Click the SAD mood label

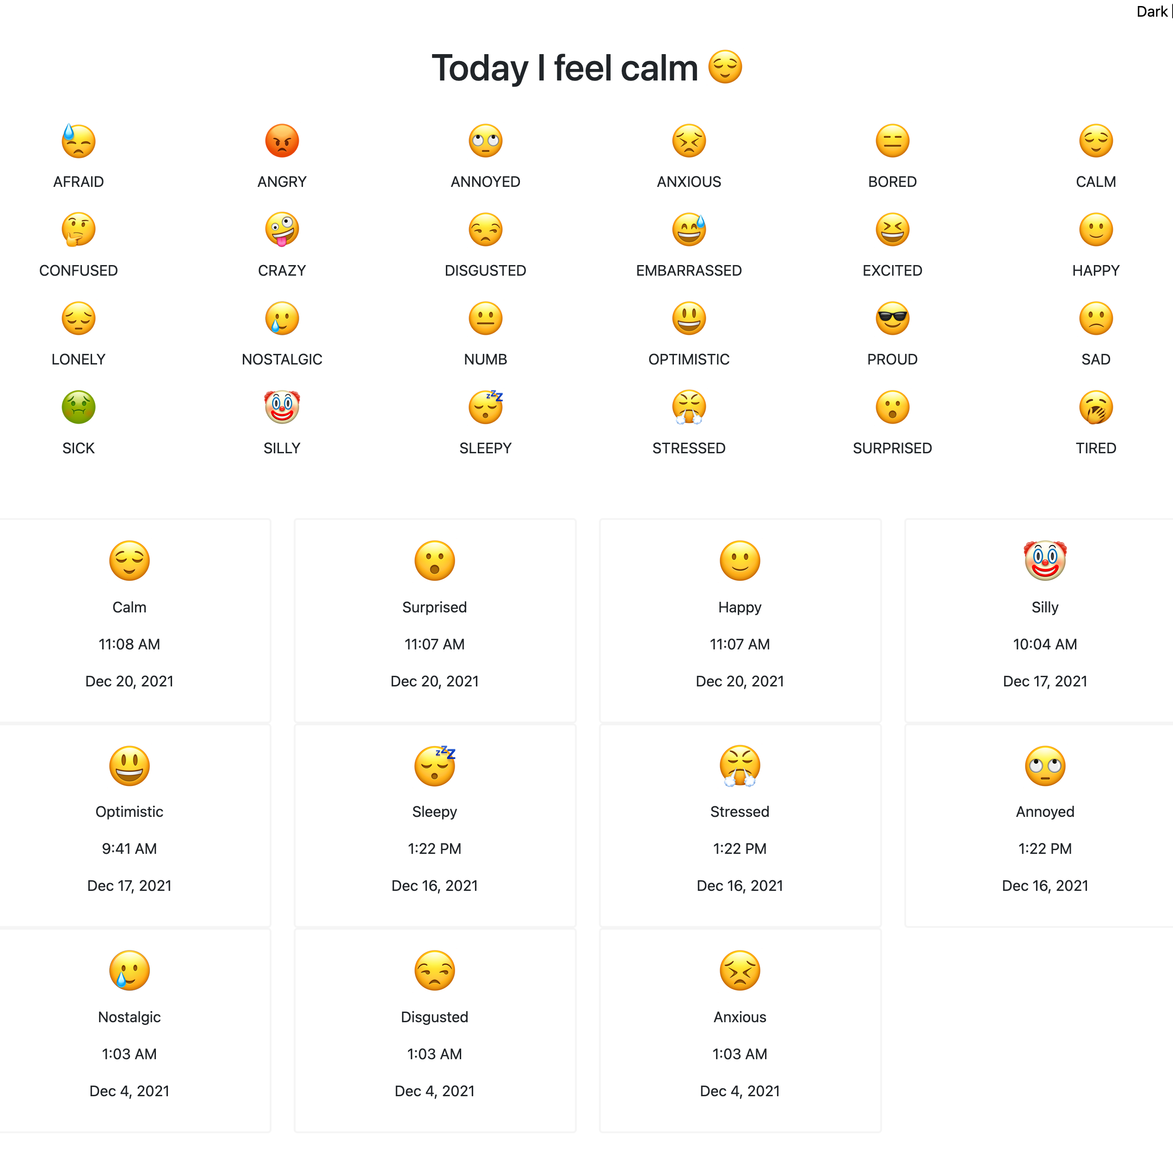1095,359
